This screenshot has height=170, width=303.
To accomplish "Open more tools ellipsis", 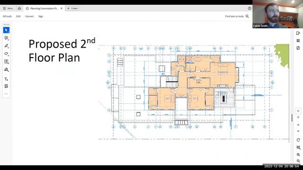I will (6, 94).
